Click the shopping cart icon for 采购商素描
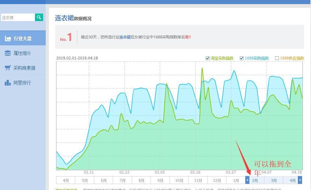The image size is (311, 190). pyautogui.click(x=8, y=68)
